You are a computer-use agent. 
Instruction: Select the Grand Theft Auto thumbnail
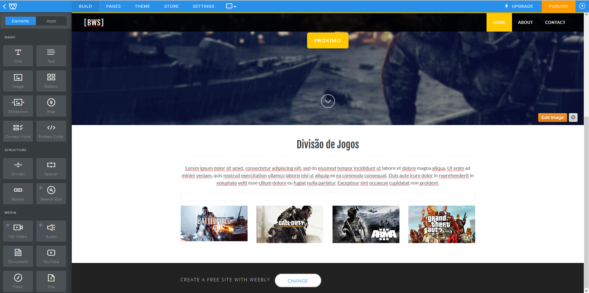[442, 224]
